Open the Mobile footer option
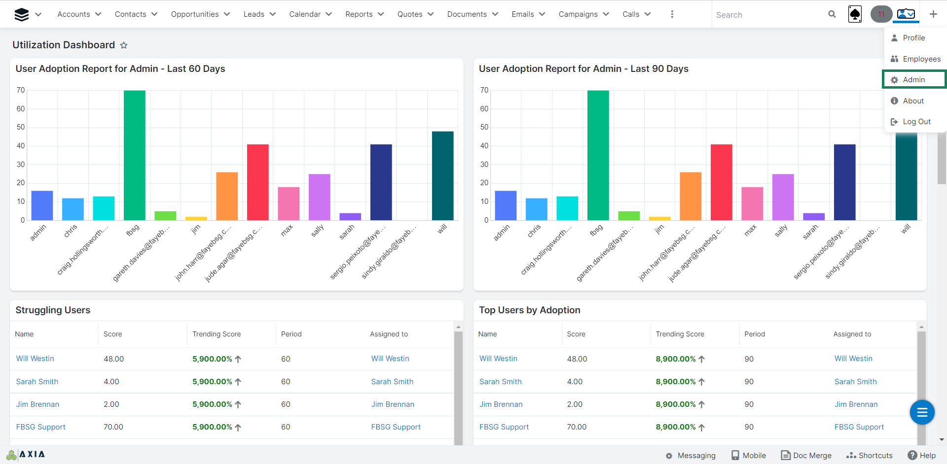Screen dimensions: 947x464 coord(749,455)
